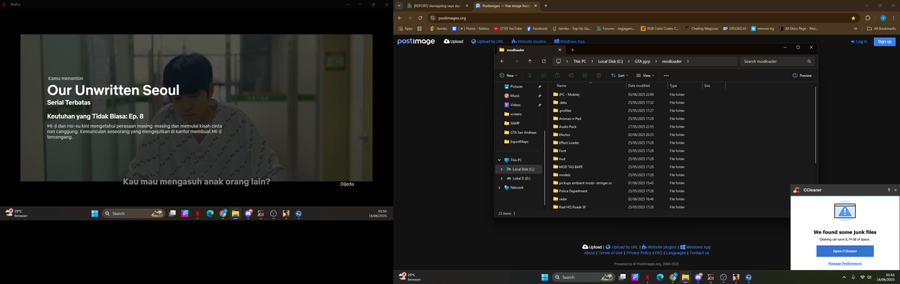
Task: Bookmark this page with the star icon
Action: [x=854, y=18]
